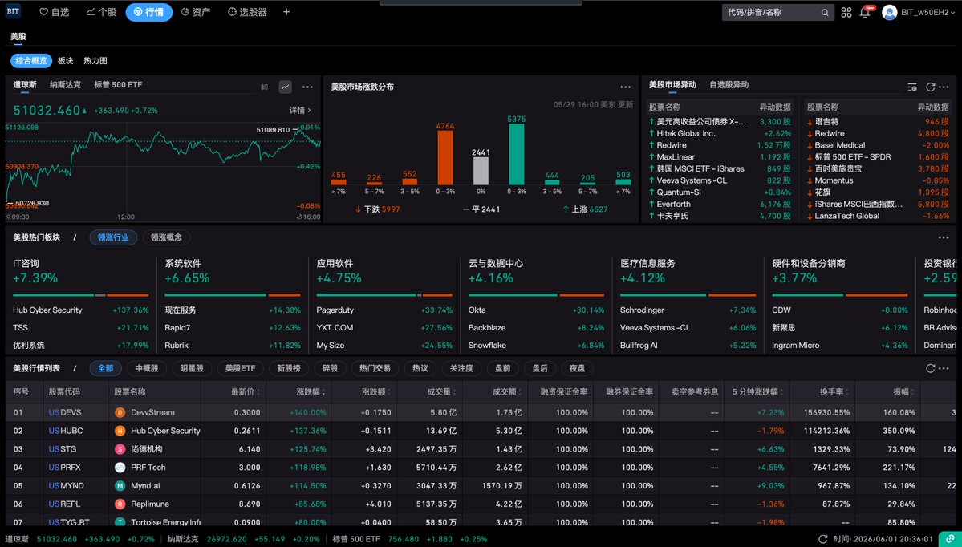The height and width of the screenshot is (547, 962).
Task: Sort table by 换手率 column
Action: click(835, 392)
